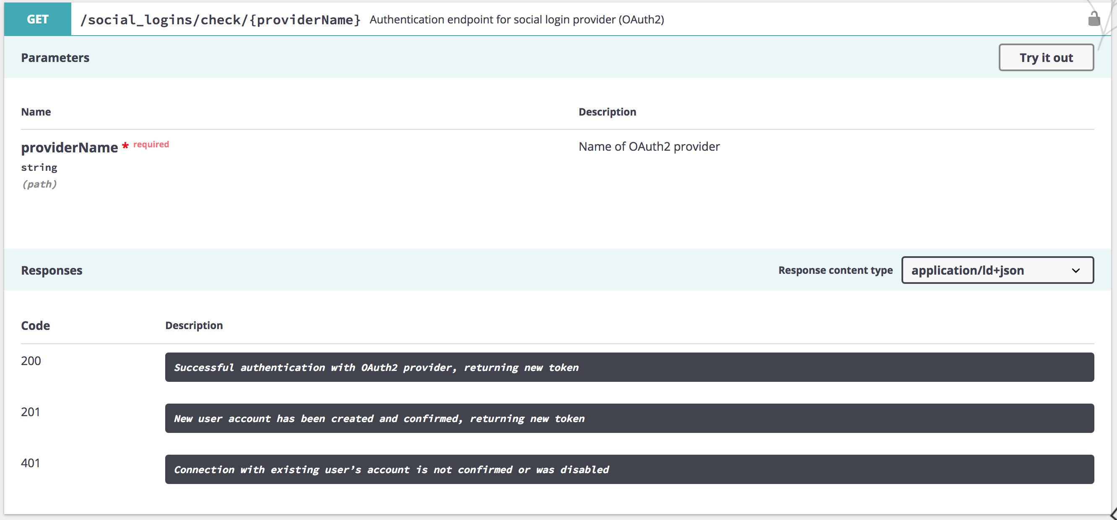Click the Try it out button

pos(1046,57)
